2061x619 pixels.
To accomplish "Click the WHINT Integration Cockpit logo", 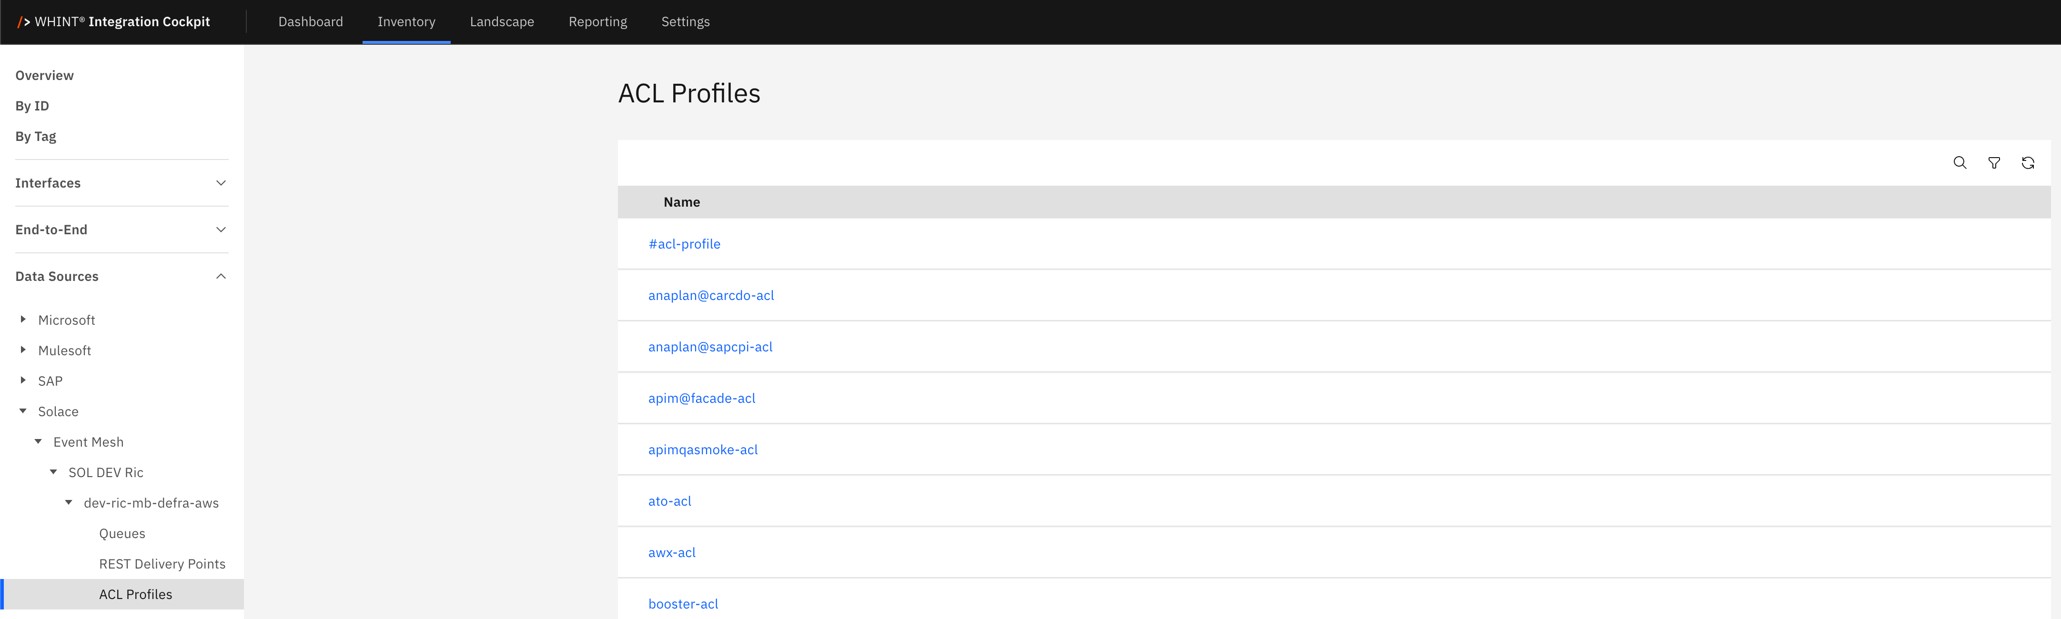I will [x=113, y=21].
